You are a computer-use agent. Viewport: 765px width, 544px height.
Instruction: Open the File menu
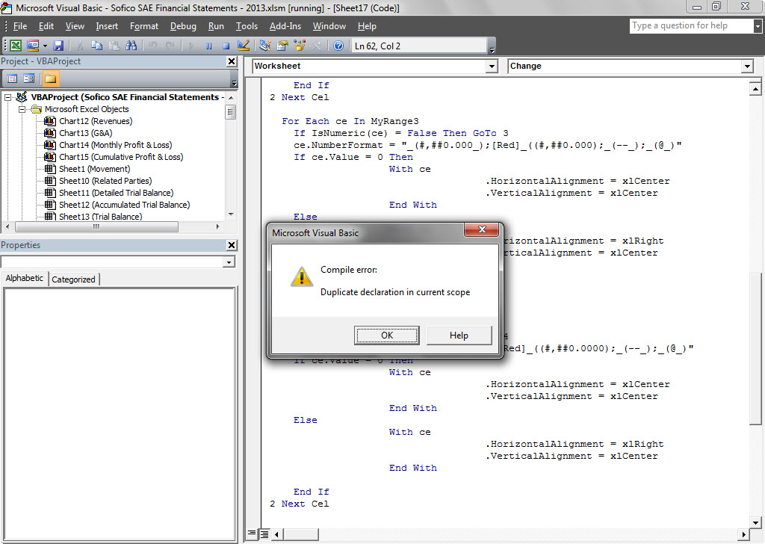pyautogui.click(x=20, y=26)
